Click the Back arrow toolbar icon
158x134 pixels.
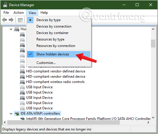(4, 20)
